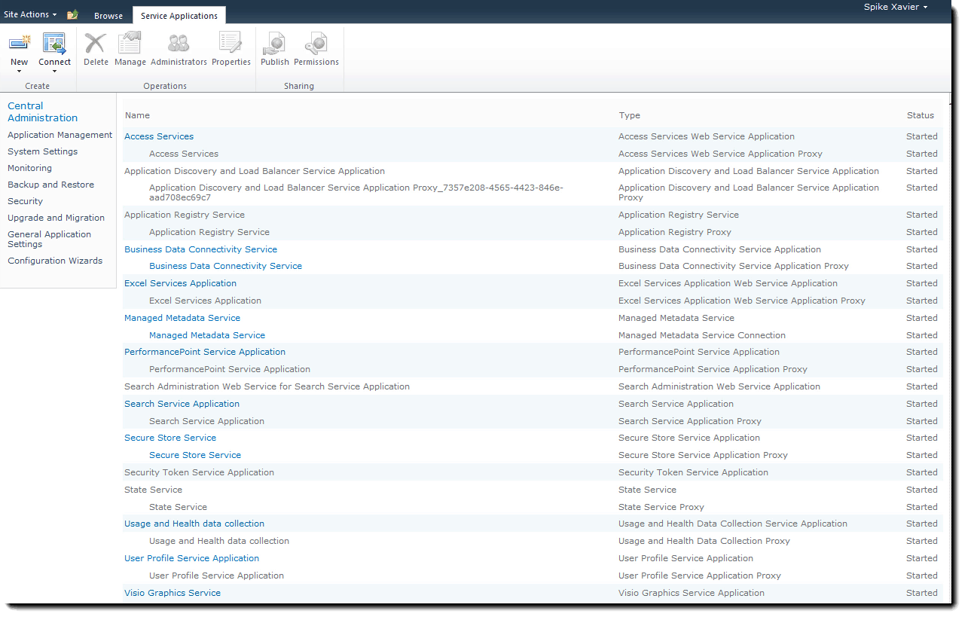Click type text Visio Graphics Service Application
Viewport: 974px width, 626px height.
tap(692, 593)
